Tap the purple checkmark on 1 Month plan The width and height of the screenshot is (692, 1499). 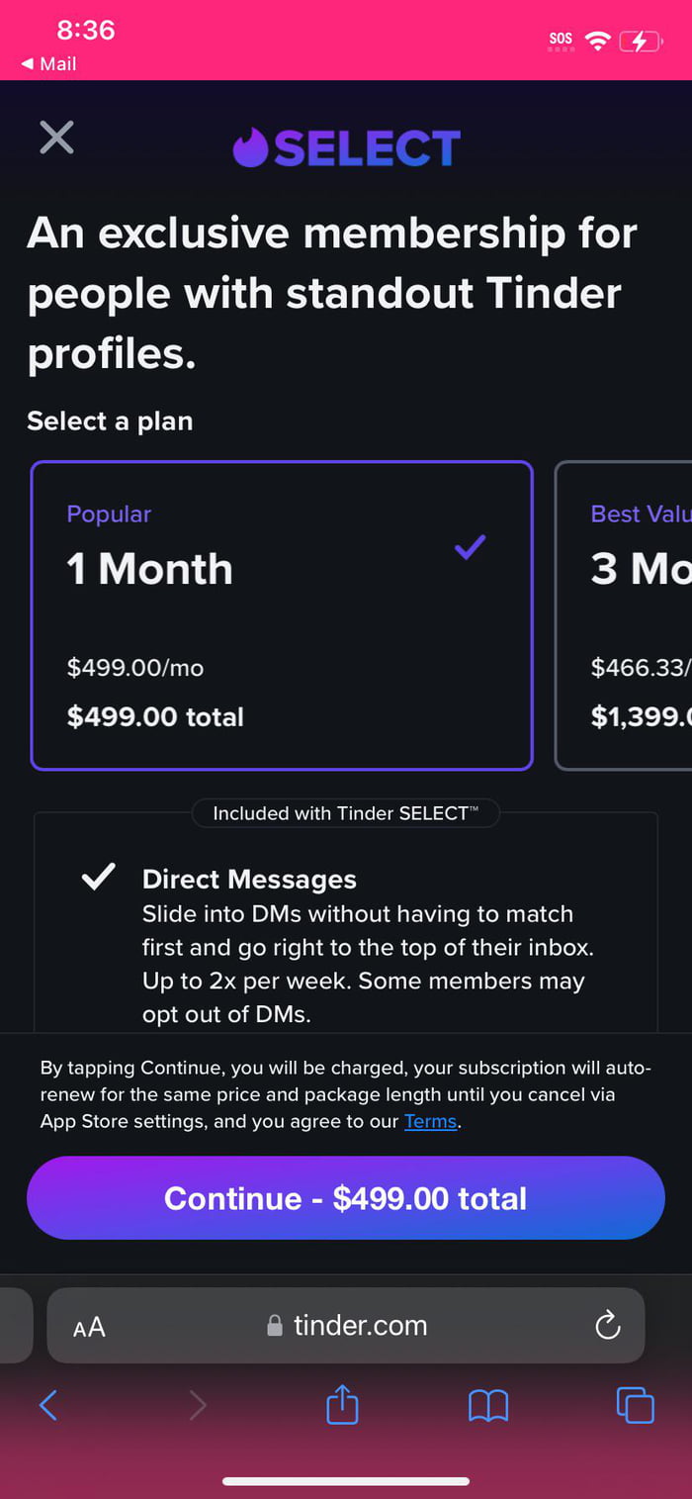click(x=470, y=546)
